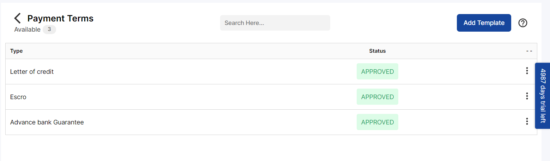This screenshot has height=161, width=550.
Task: Select the Letter of credit row
Action: [271, 72]
